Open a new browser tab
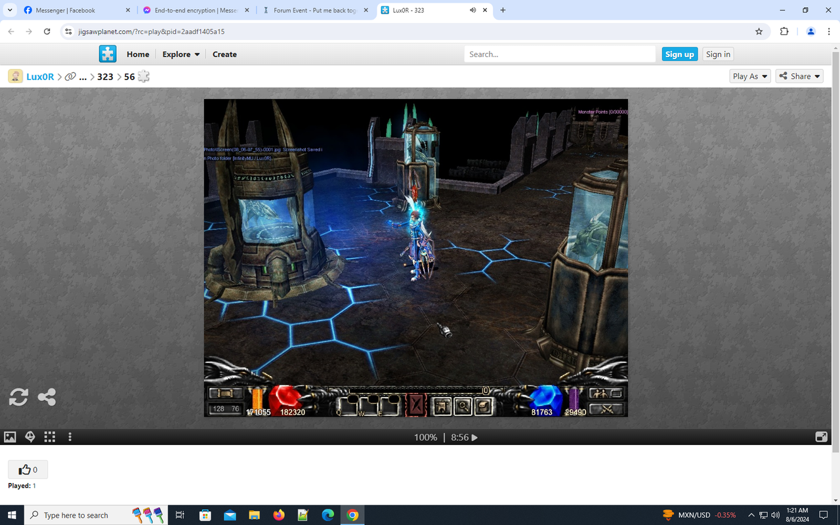The height and width of the screenshot is (525, 840). pos(503,10)
